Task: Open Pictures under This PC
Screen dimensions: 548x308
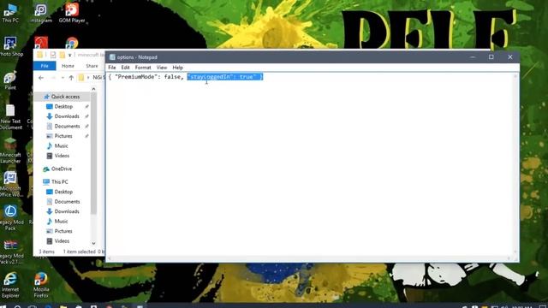Action: (x=63, y=231)
